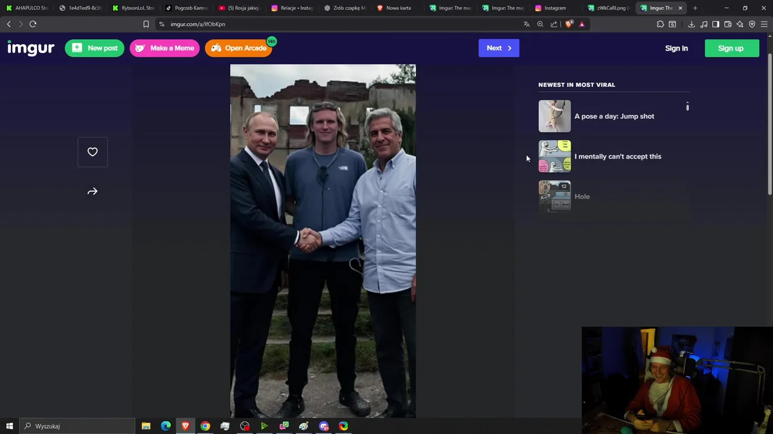Toggle the browser sidebar panel
Screen dimensions: 773x434
click(716, 24)
